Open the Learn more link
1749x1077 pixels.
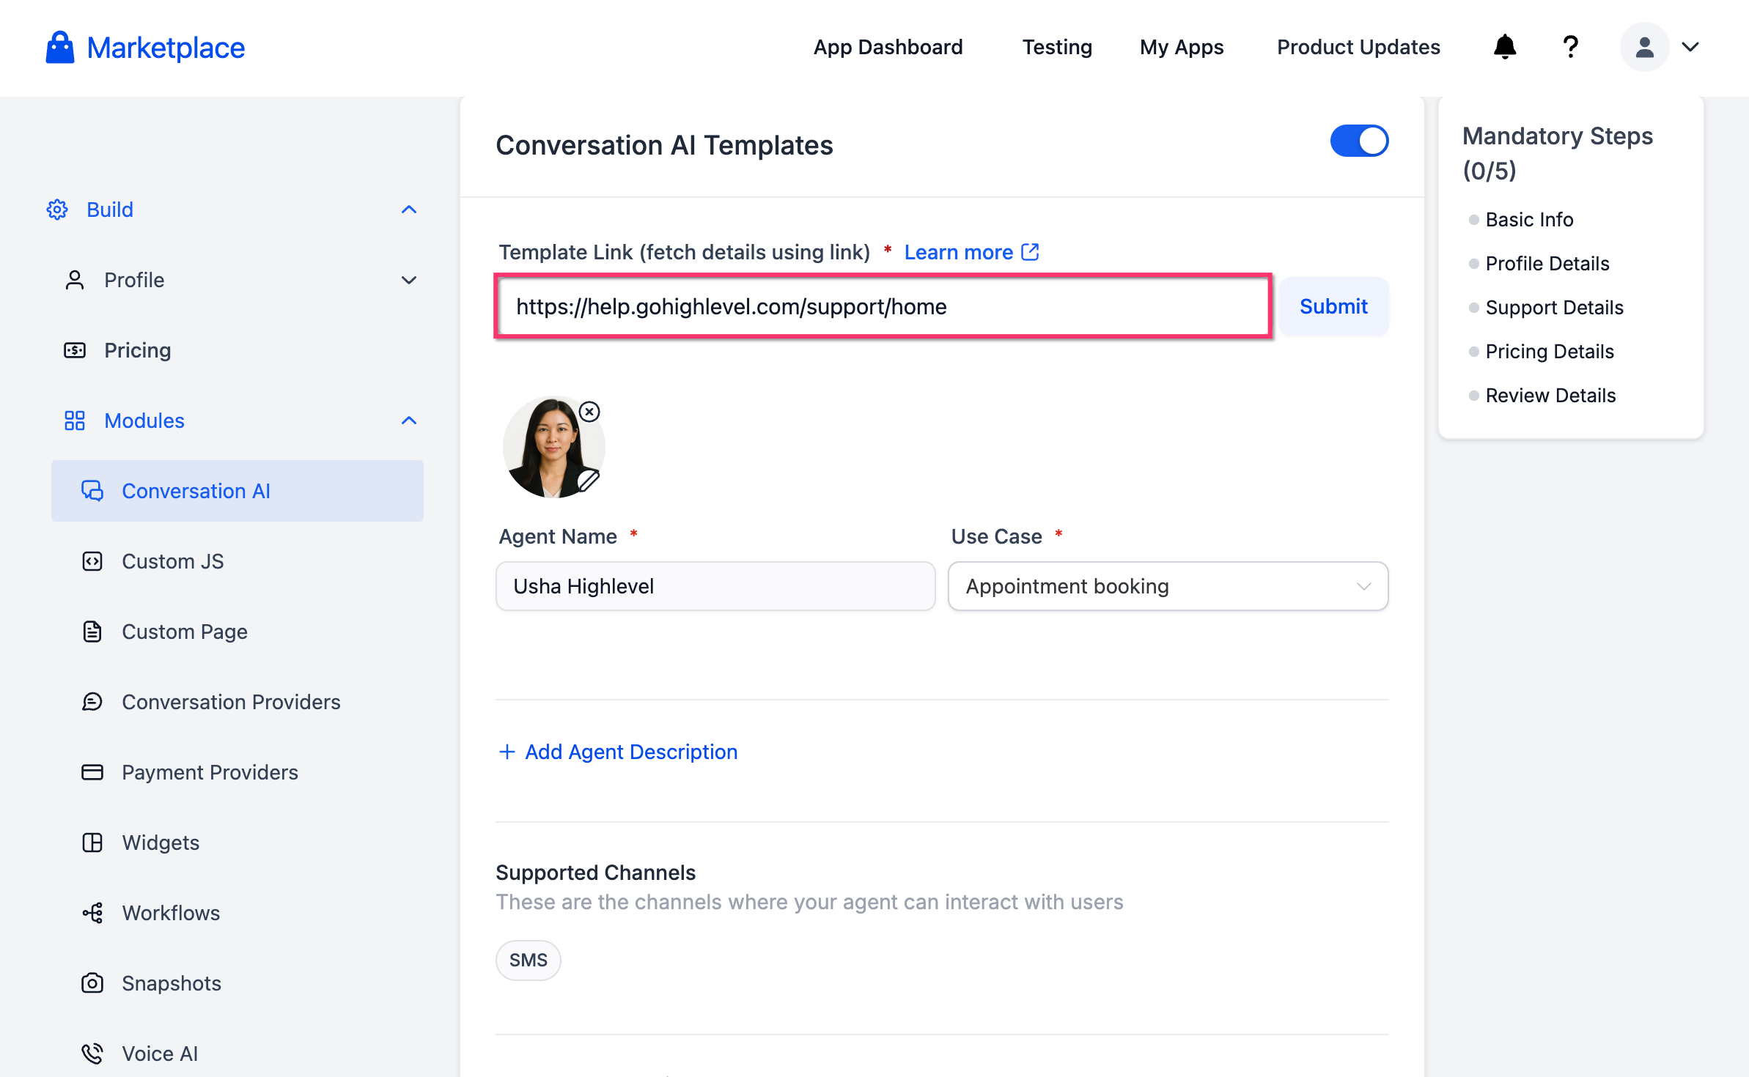[971, 252]
